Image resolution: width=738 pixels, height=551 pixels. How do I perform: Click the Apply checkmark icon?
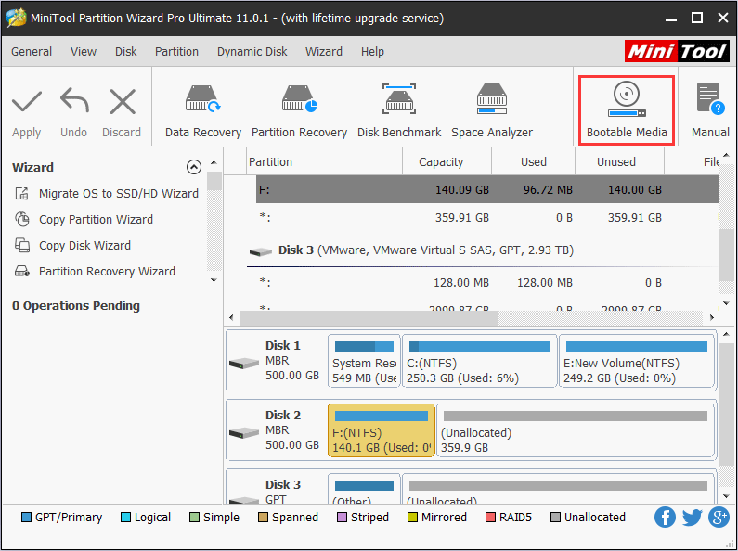pyautogui.click(x=27, y=102)
